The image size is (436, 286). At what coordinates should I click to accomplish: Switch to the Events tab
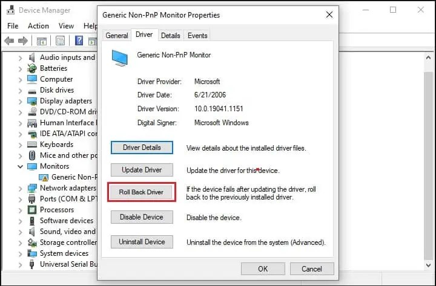coord(197,36)
